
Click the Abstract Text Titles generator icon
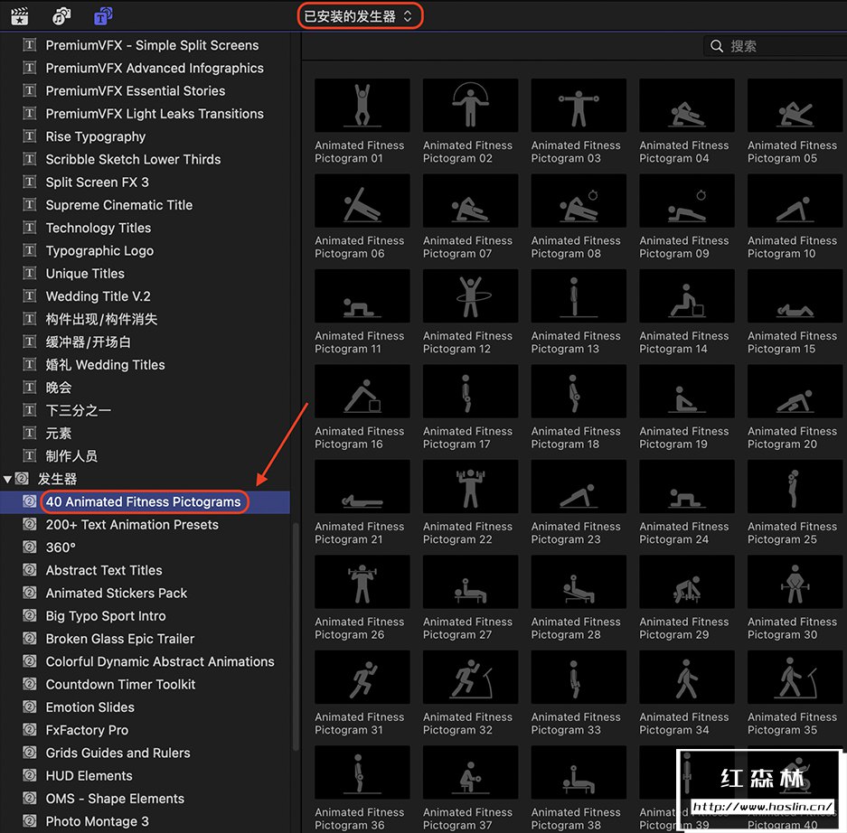[x=30, y=569]
